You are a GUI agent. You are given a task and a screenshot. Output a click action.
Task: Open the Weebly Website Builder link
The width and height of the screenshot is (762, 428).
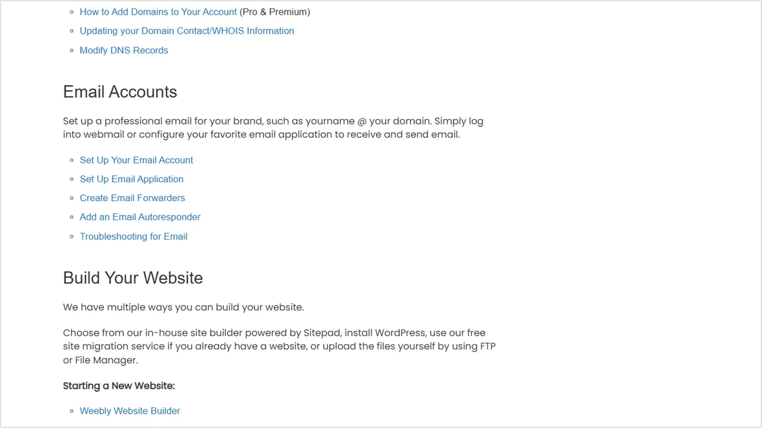point(130,411)
